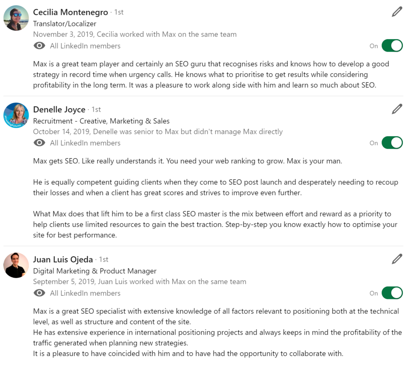Go to Denelle Joyce's profile via name

point(59,110)
